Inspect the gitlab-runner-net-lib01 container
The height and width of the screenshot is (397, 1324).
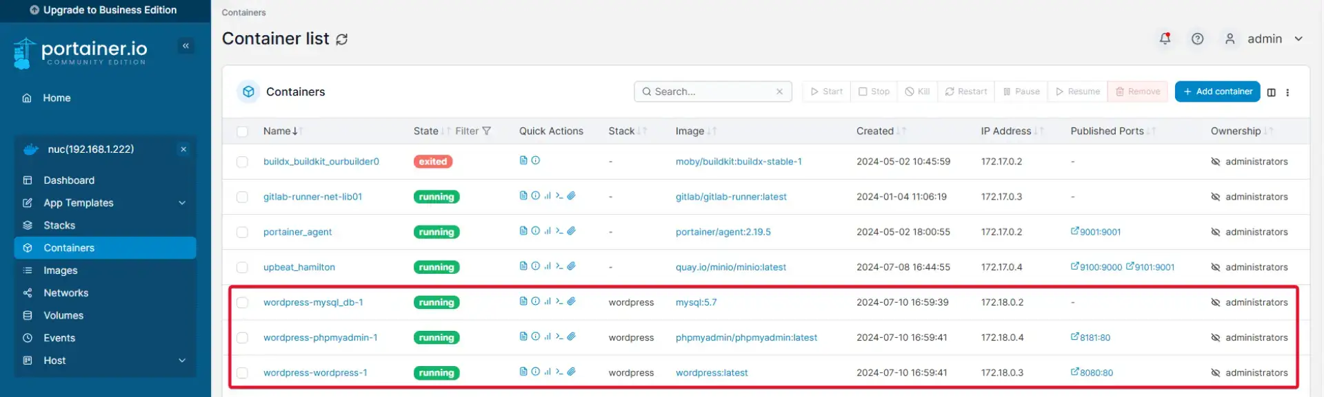tap(535, 195)
